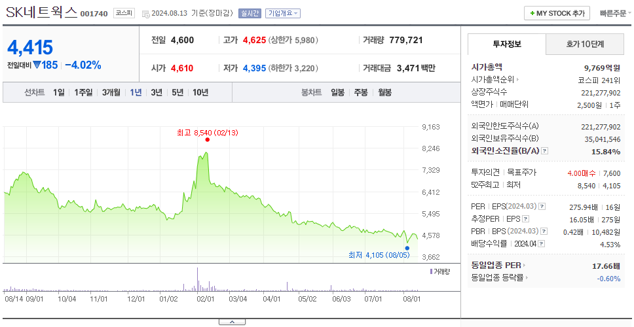This screenshot has width=634, height=327.
Task: Click the 거래량 legend marker
Action: point(431,271)
